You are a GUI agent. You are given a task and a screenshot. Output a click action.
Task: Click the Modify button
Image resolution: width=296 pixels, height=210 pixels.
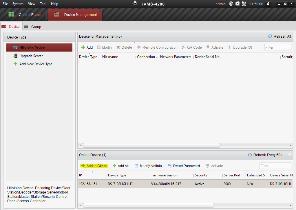[105, 48]
